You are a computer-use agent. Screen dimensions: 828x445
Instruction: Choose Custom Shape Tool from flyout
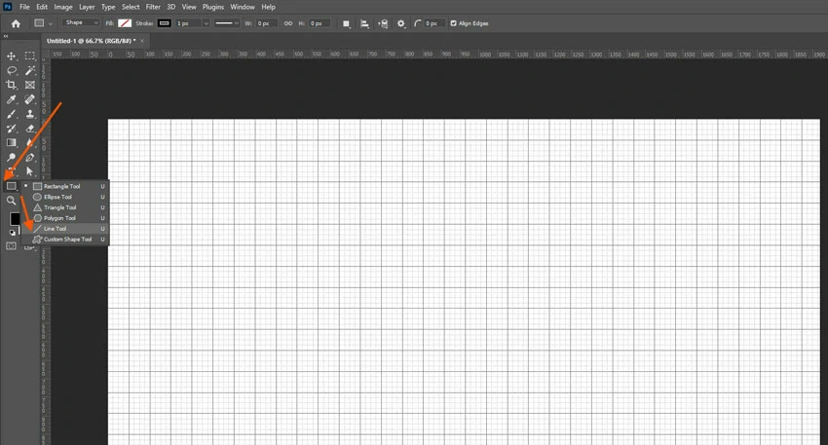(x=67, y=240)
